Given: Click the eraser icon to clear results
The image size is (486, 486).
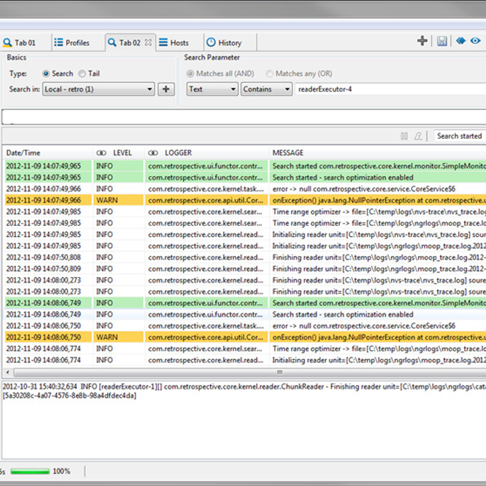Looking at the screenshot, I should tap(418, 136).
